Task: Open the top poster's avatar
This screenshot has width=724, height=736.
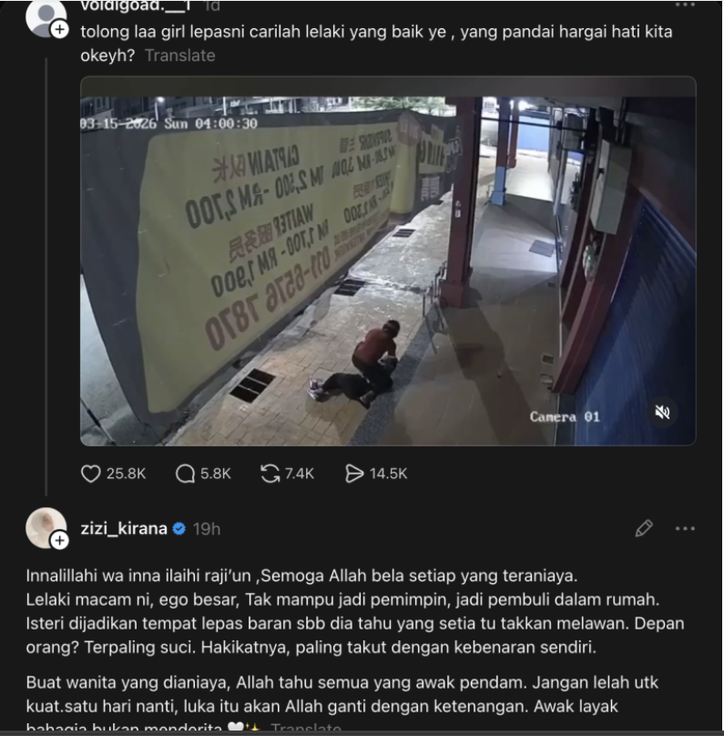Action: (46, 16)
